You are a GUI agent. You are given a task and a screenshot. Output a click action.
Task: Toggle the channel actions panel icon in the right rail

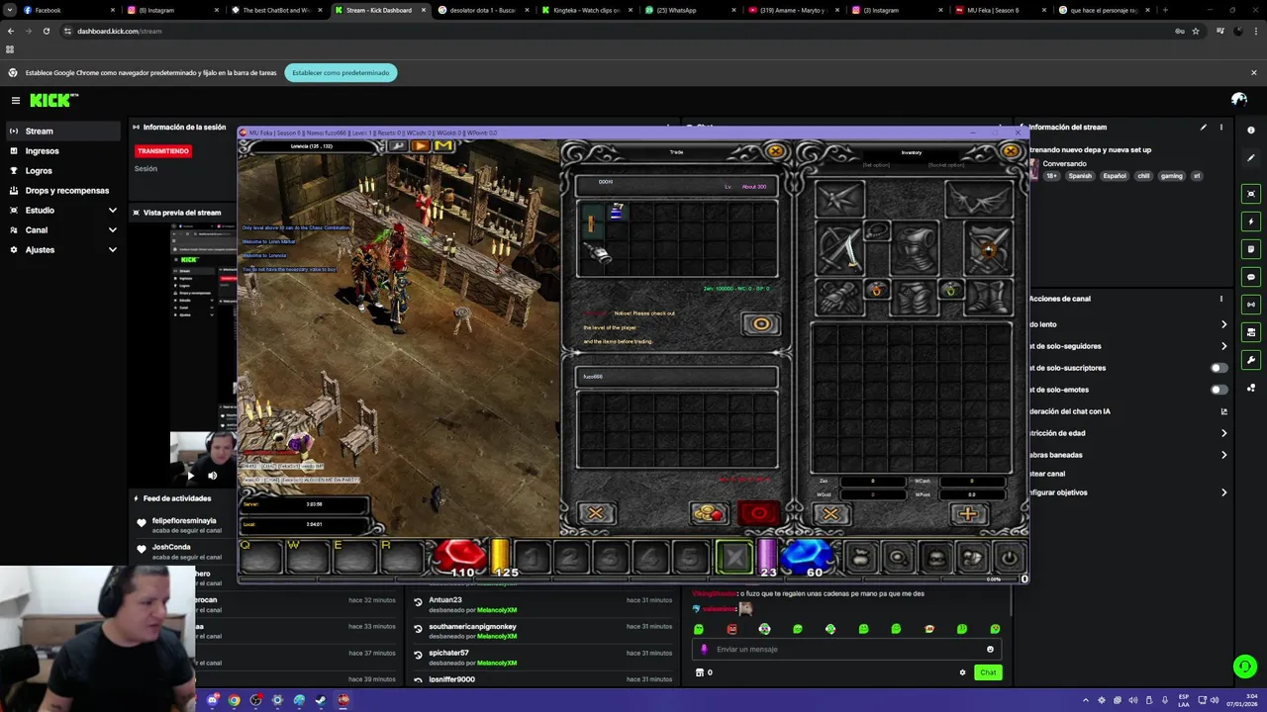click(x=1251, y=332)
